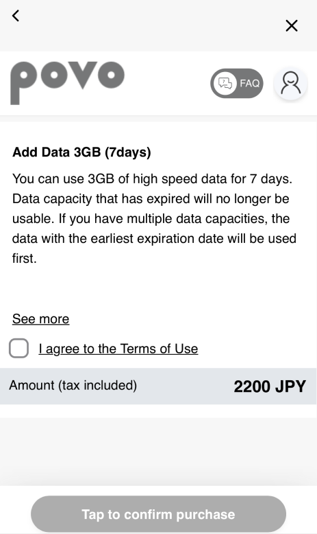317x534 pixels.
Task: Open the povo logo home link
Action: [x=67, y=83]
